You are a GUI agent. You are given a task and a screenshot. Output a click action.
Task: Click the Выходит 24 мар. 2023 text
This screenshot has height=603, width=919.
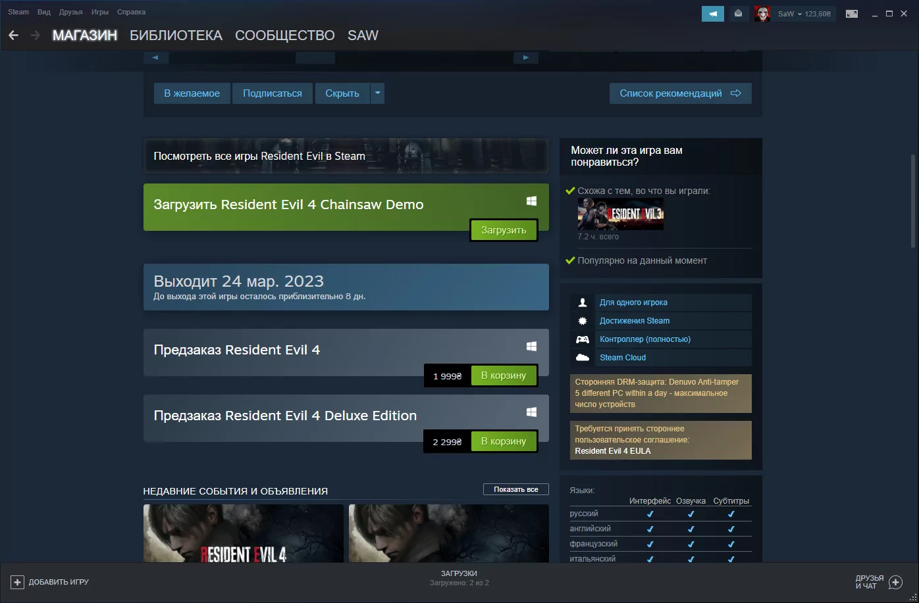pos(239,281)
